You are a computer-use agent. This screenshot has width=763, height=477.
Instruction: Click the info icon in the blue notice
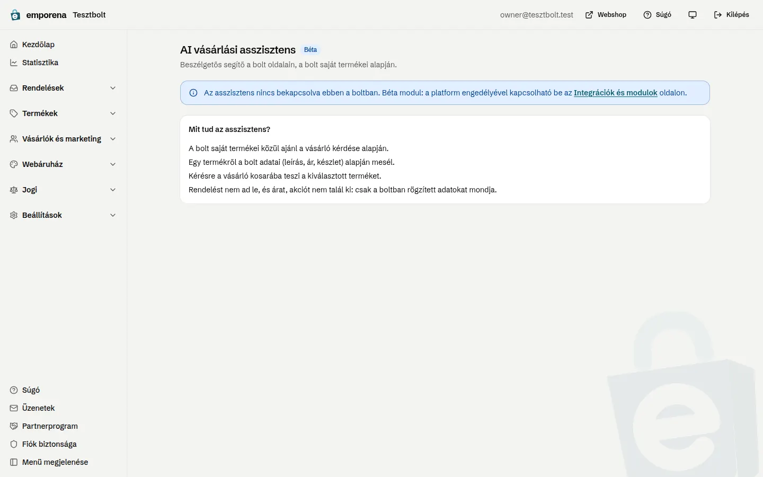pyautogui.click(x=193, y=93)
